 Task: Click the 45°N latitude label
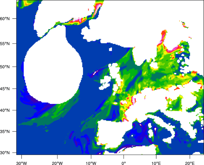pos(5,89)
